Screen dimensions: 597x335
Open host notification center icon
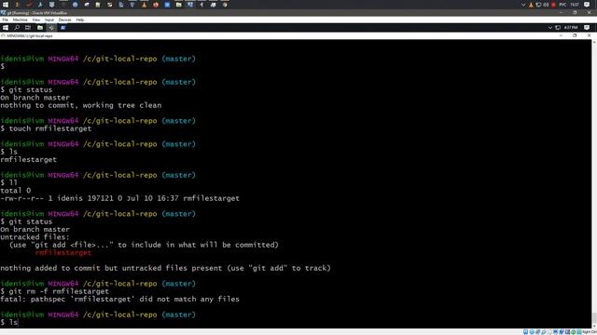[x=587, y=5]
